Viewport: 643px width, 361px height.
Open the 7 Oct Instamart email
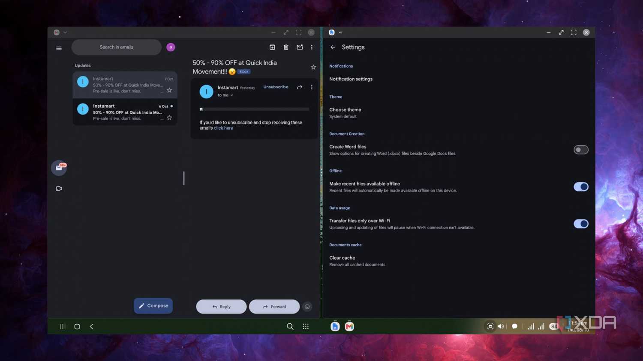coord(125,85)
